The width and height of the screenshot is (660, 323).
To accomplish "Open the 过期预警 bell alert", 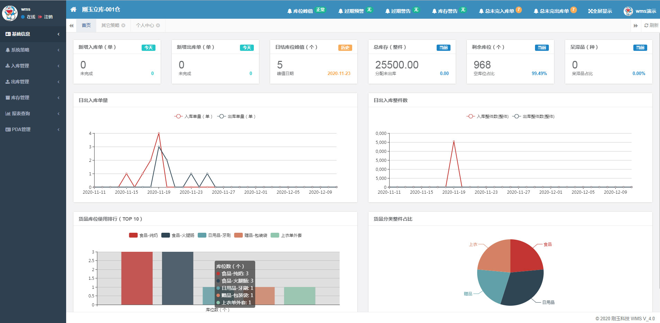I will [351, 11].
